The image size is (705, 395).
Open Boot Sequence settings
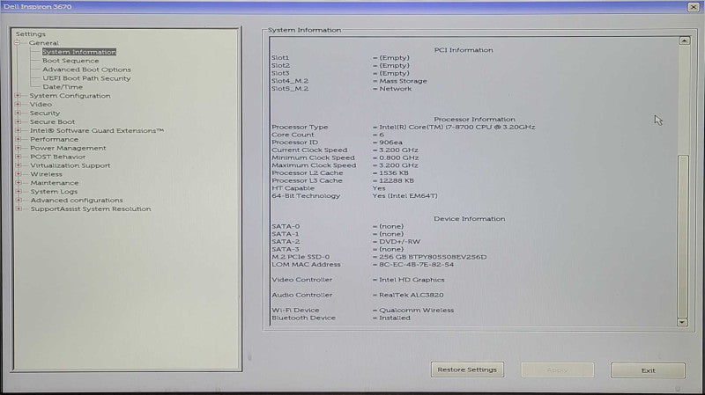(70, 61)
